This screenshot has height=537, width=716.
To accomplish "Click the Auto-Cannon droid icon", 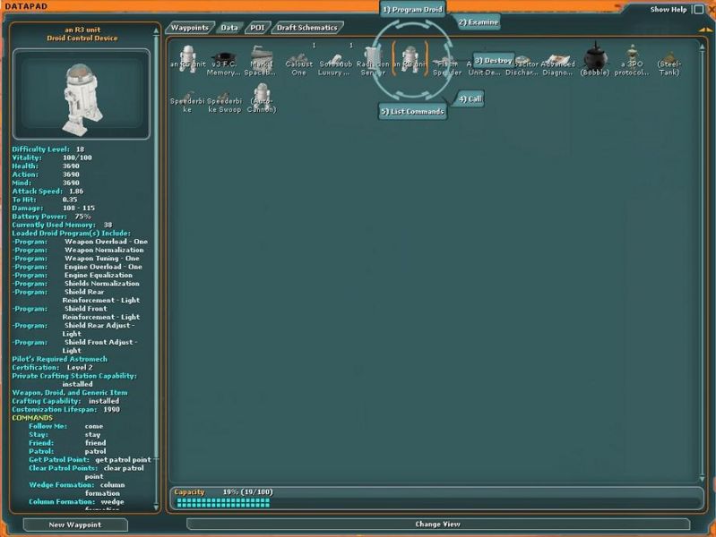I will 261,95.
